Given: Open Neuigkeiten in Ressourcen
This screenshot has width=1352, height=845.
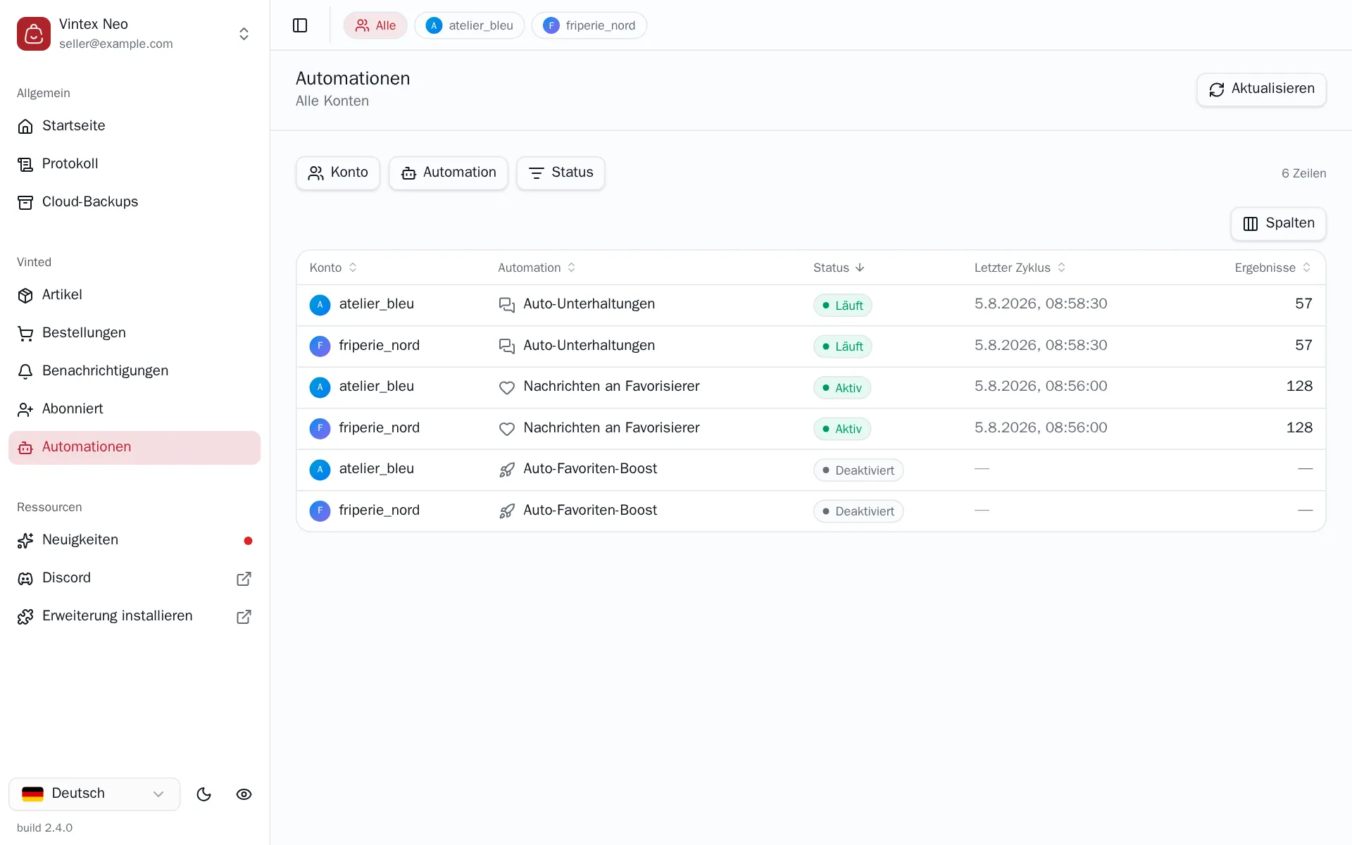Looking at the screenshot, I should (134, 539).
